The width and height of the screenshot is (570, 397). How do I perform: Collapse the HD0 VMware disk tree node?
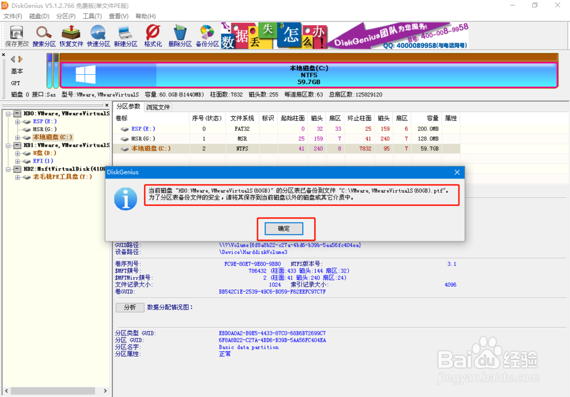pos(8,114)
